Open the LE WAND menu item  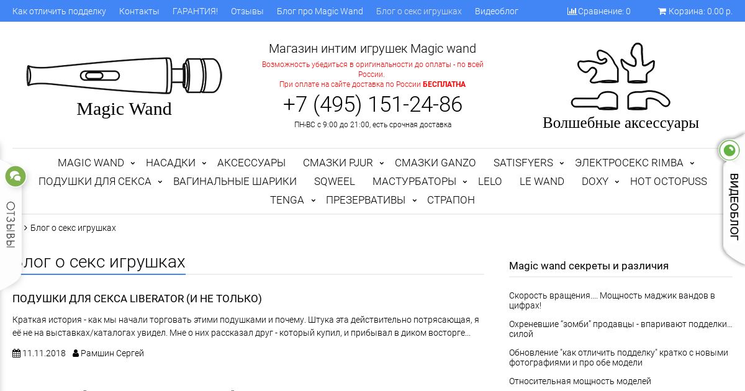pos(542,181)
